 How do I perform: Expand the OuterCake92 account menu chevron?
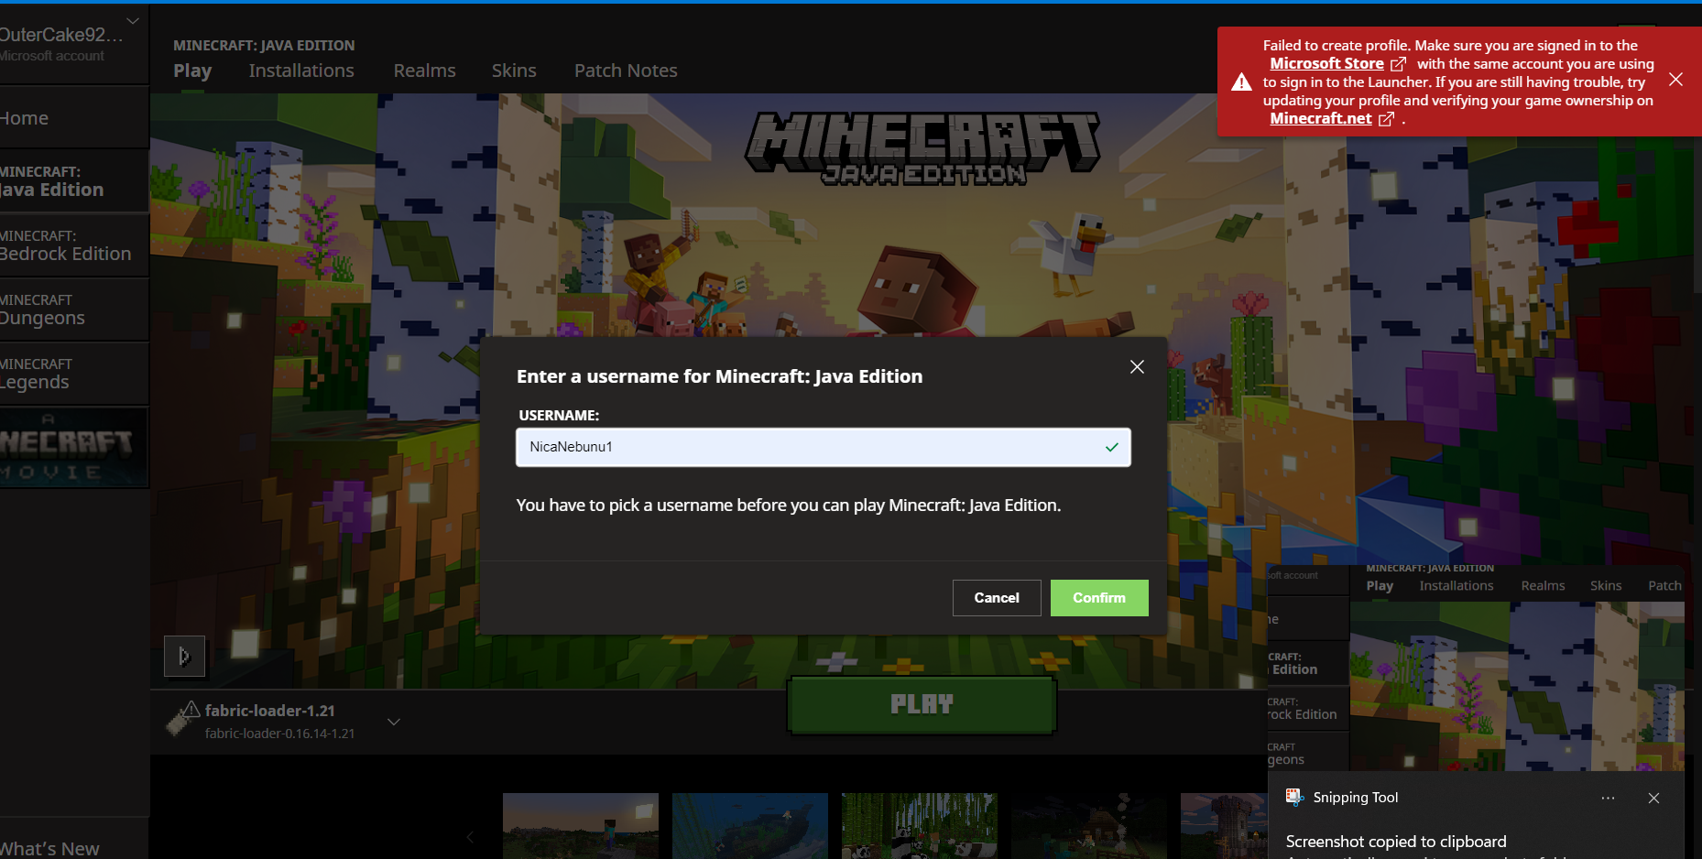click(133, 20)
